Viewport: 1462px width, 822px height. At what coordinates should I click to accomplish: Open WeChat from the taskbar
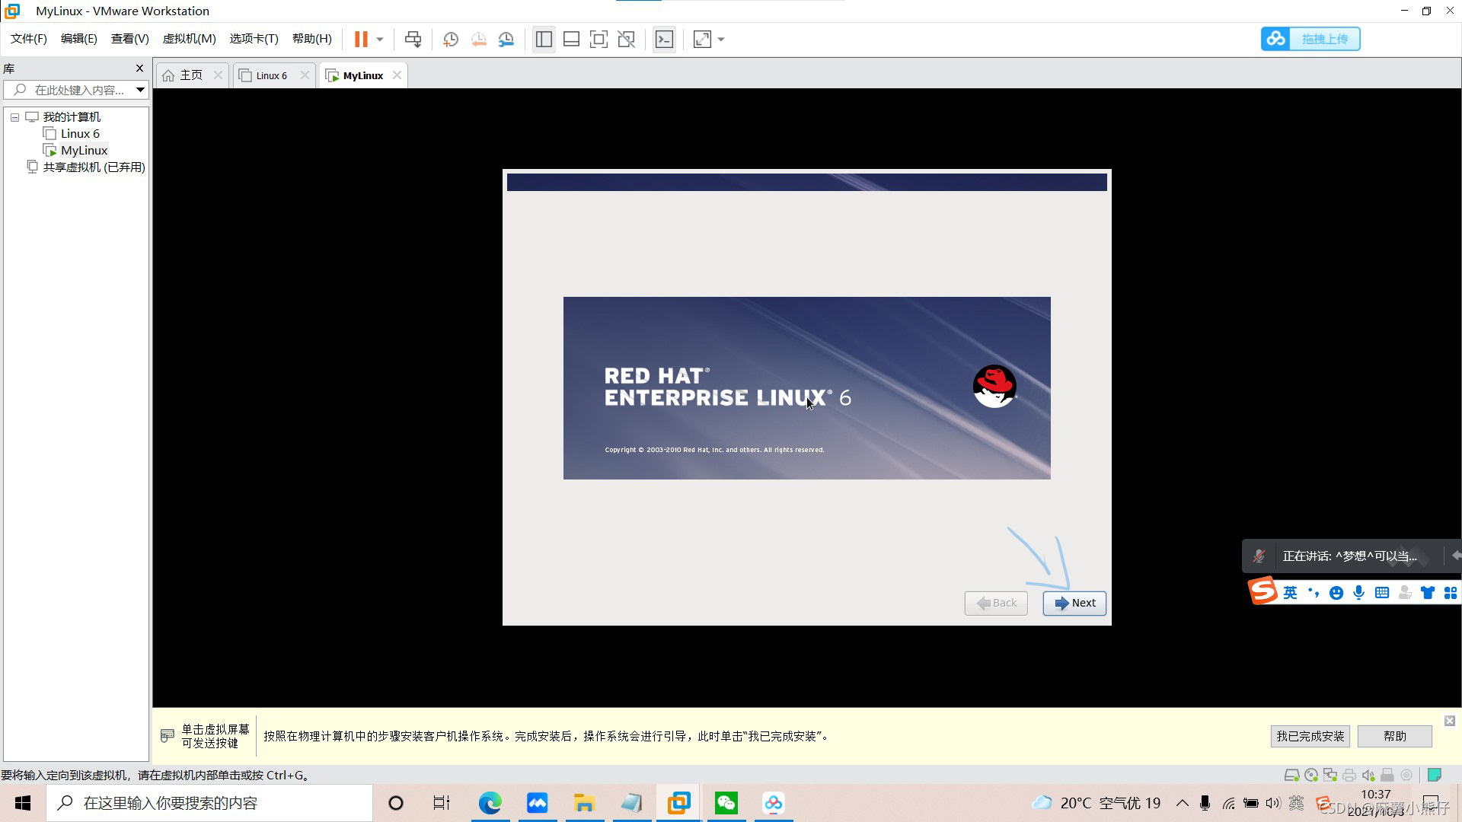(x=726, y=803)
